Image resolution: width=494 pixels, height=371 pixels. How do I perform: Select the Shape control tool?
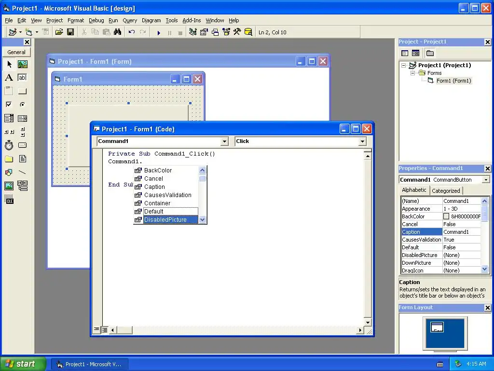[x=9, y=172]
